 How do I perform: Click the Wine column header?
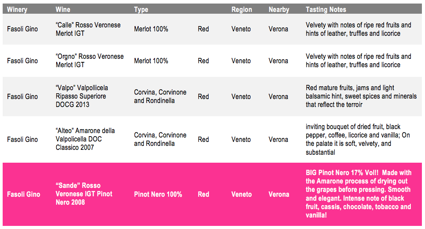pyautogui.click(x=63, y=9)
